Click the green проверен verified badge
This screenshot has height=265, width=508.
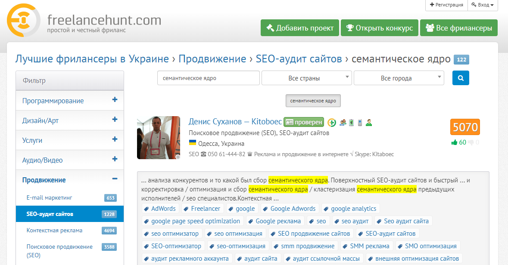pyautogui.click(x=304, y=122)
